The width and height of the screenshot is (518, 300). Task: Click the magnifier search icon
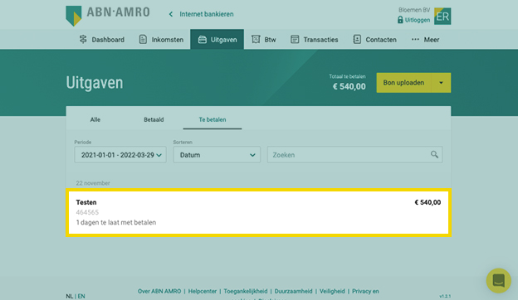(x=434, y=154)
